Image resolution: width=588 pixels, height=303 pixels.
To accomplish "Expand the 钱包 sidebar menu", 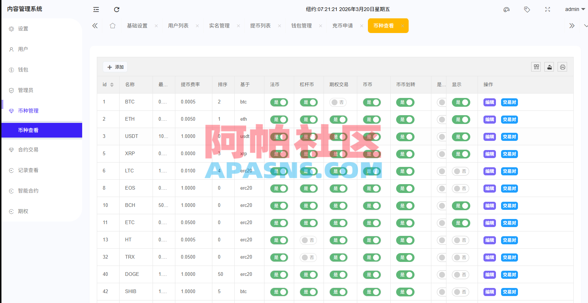I will 42,70.
